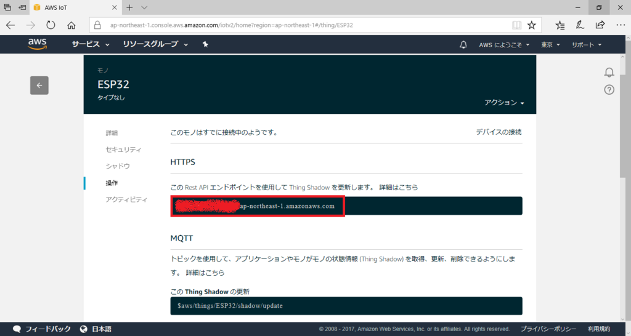Click the set tabs aside icon
This screenshot has height=336, width=631.
point(23,7)
